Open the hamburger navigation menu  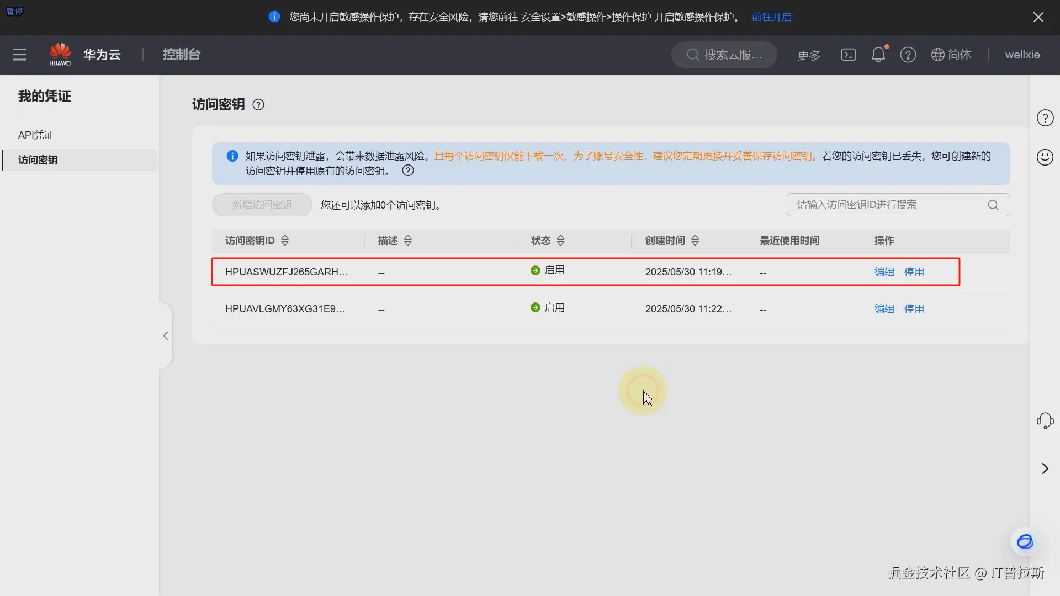pos(20,55)
